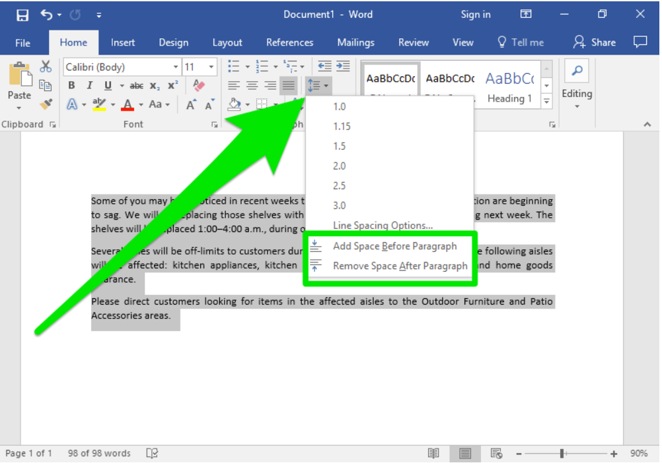This screenshot has width=662, height=463.
Task: Click the red font color swatch
Action: click(128, 105)
